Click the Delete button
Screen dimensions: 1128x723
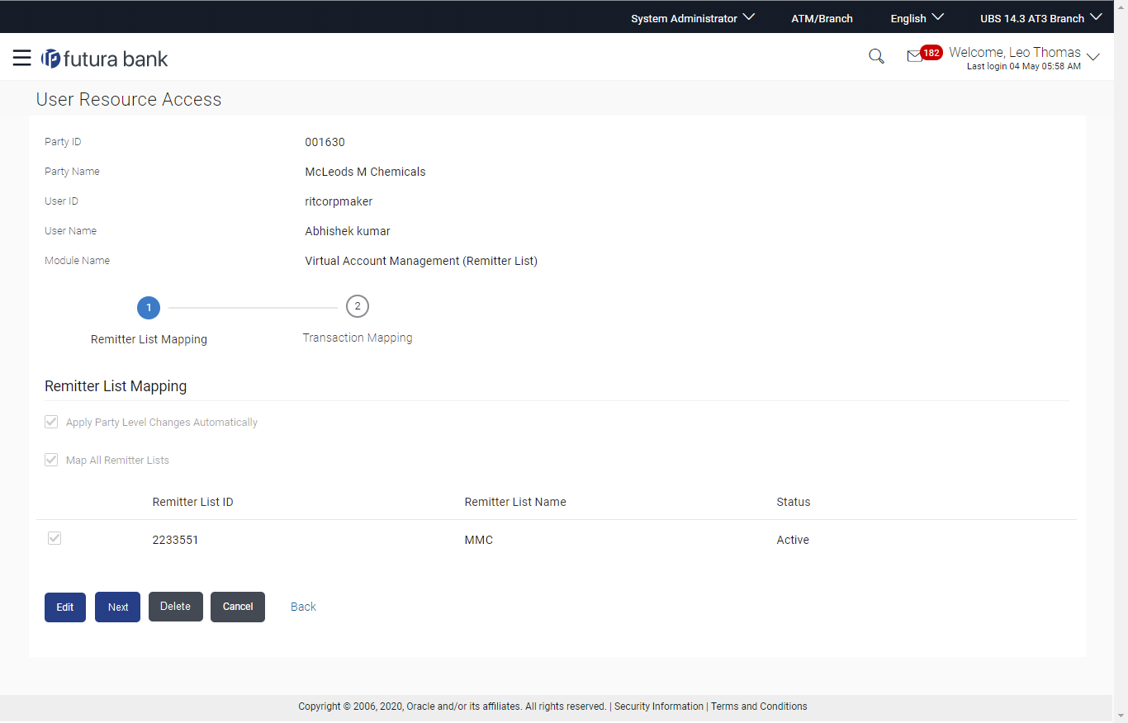click(x=176, y=607)
